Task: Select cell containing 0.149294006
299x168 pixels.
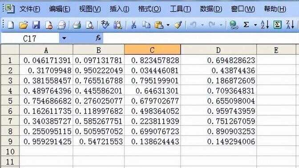Action: tap(218, 141)
